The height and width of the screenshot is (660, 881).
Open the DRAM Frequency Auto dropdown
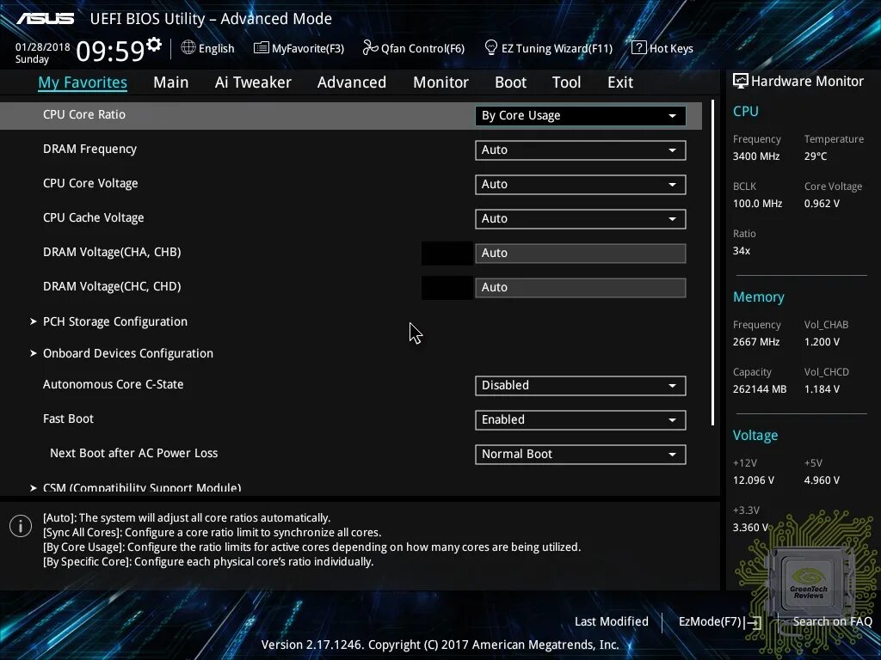coord(580,150)
